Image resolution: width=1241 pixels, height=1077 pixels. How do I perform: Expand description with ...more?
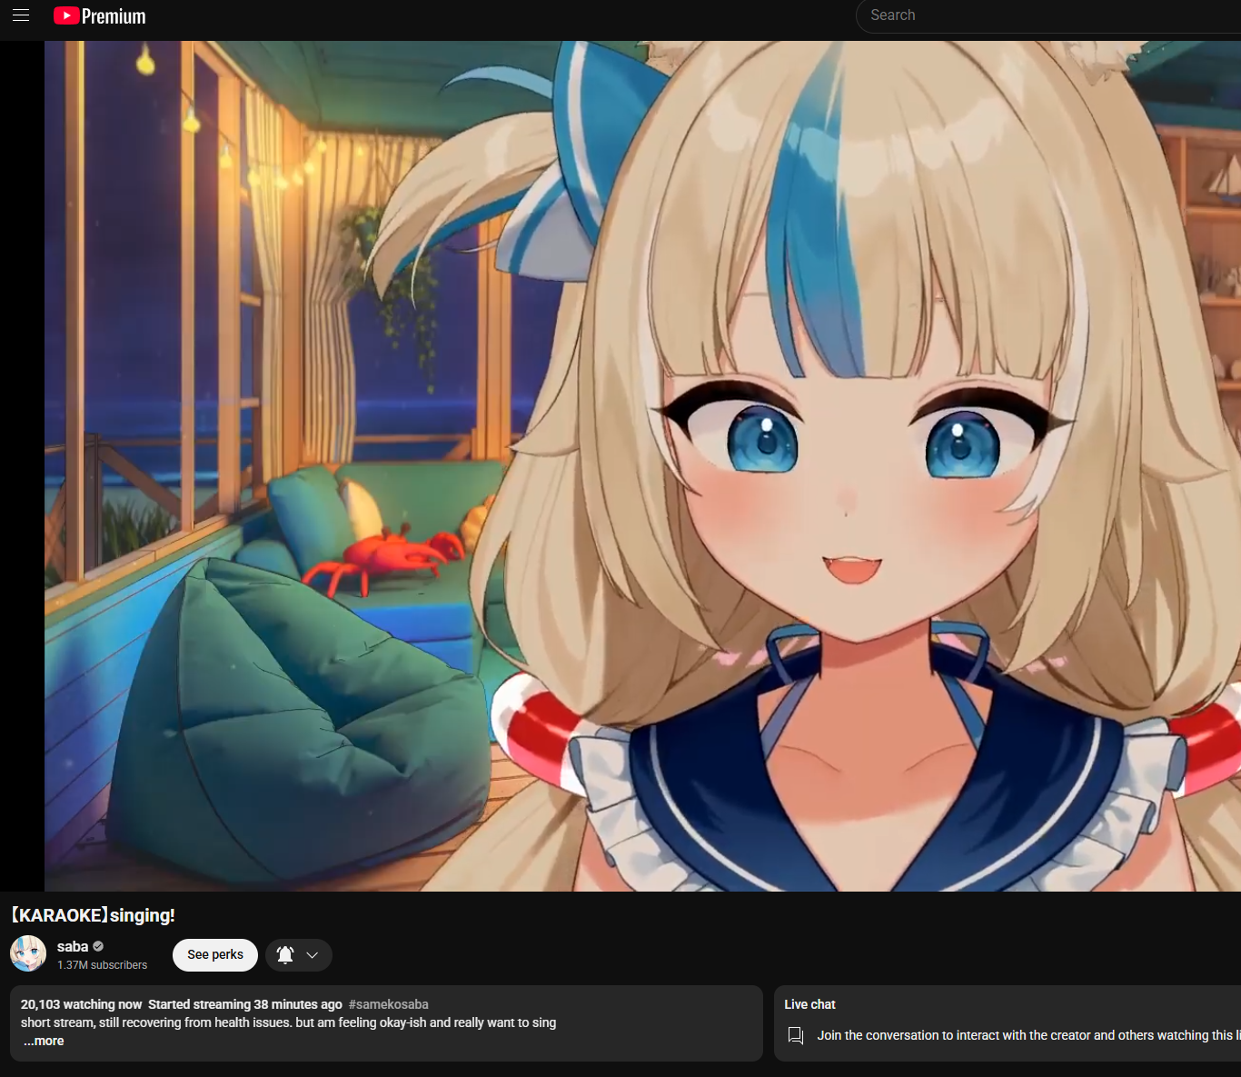(x=44, y=1041)
